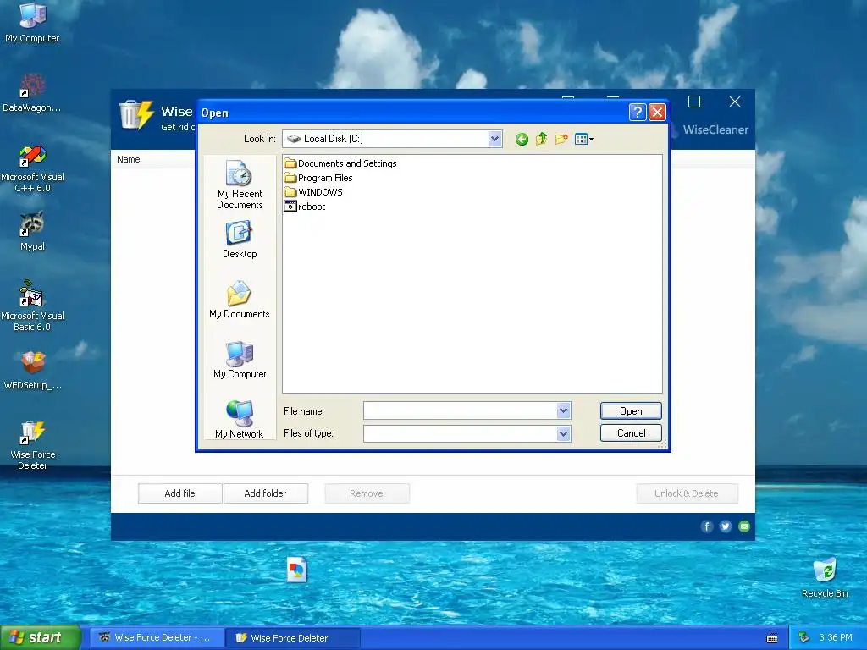Viewport: 867px width, 650px height.
Task: Expand the Files of type dropdown arrow
Action: click(x=563, y=434)
